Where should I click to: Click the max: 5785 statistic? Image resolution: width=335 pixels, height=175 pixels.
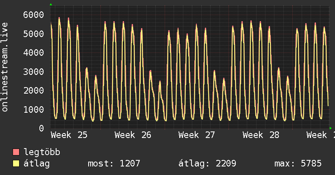[x=298, y=164]
